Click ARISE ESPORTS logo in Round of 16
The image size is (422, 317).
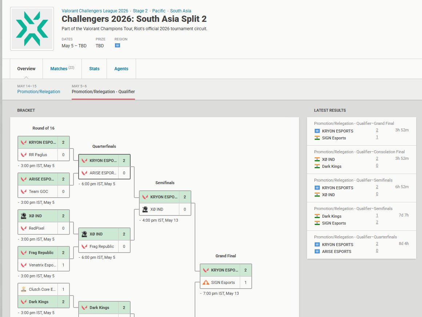(24, 179)
